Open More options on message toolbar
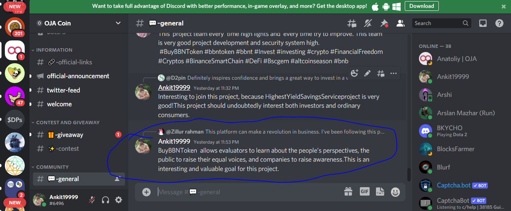 pyautogui.click(x=394, y=73)
